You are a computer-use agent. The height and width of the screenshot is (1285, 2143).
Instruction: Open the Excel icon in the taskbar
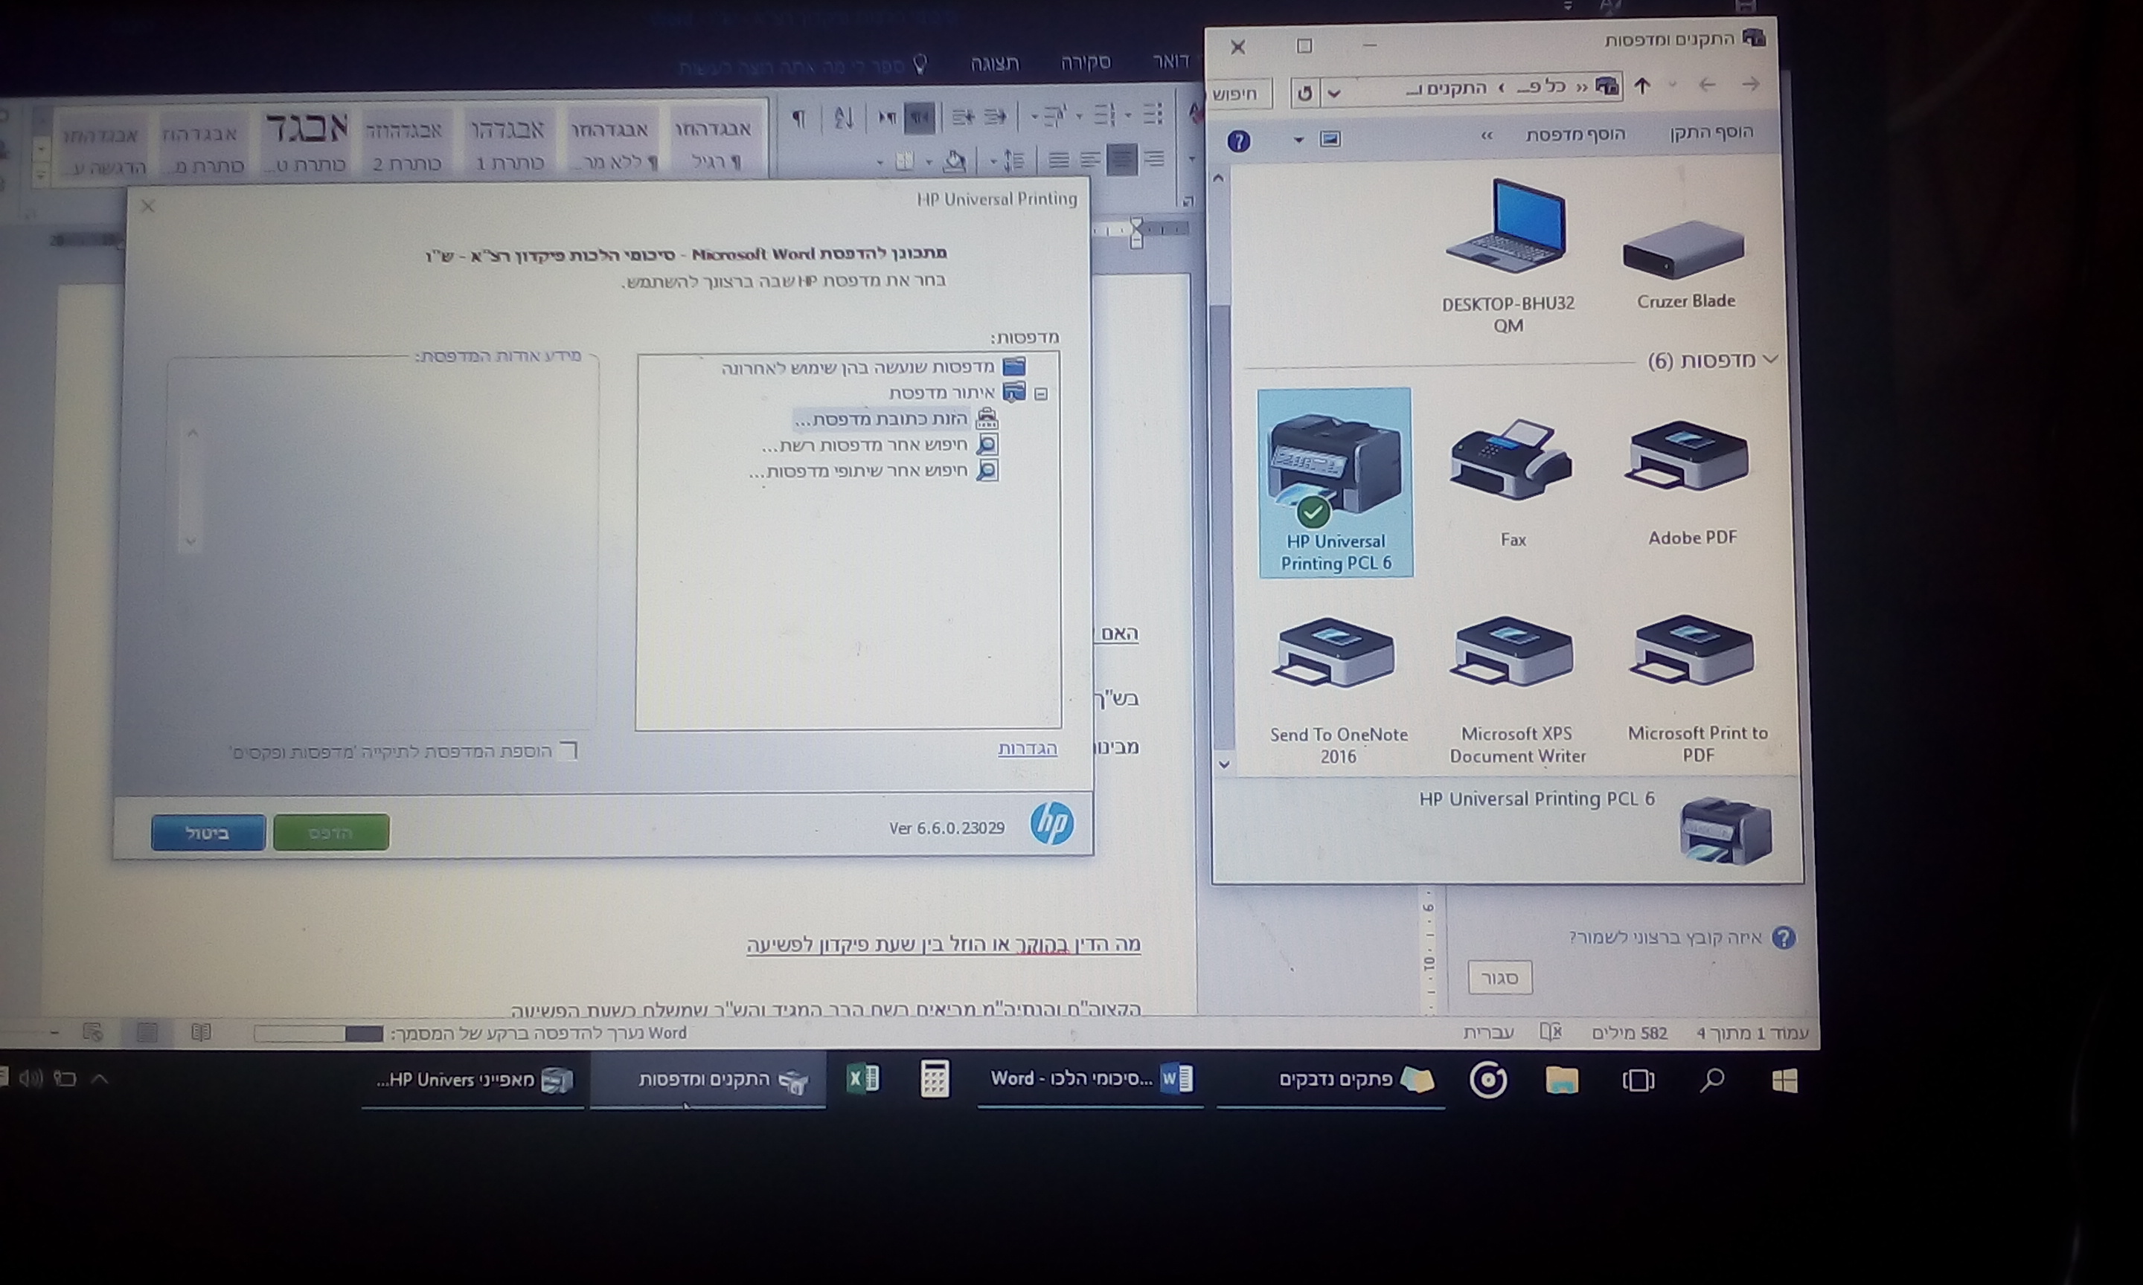pyautogui.click(x=862, y=1079)
